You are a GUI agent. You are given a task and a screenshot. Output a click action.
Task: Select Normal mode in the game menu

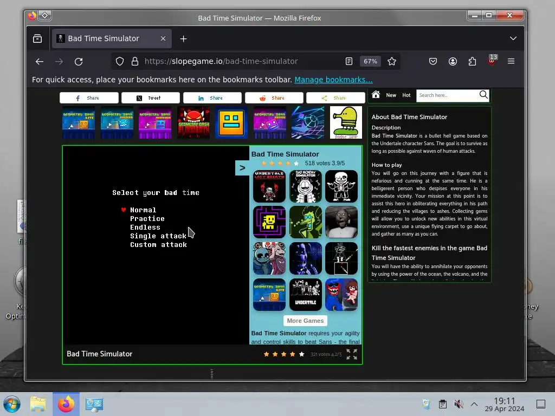(x=143, y=210)
